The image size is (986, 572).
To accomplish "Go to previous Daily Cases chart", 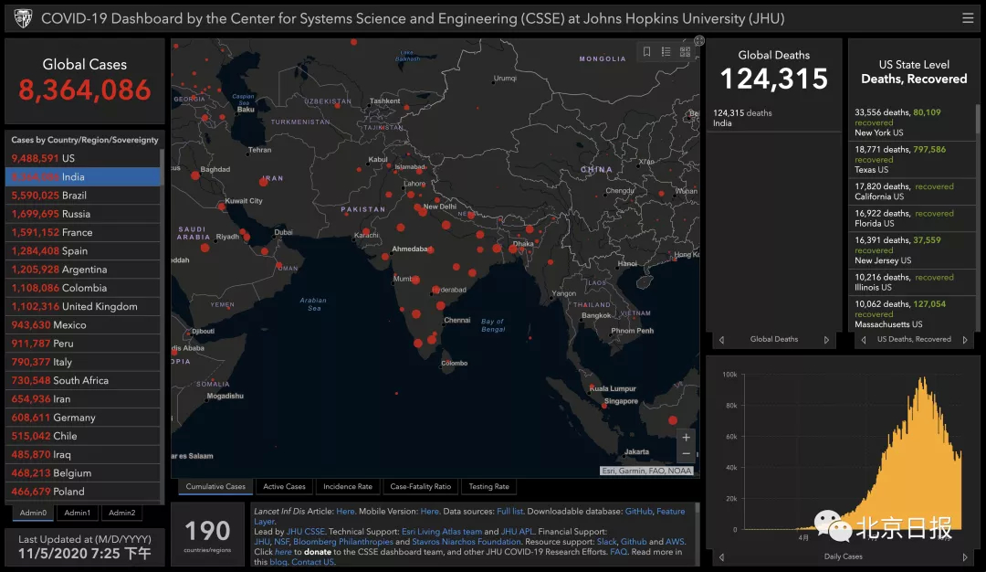I will 721,556.
